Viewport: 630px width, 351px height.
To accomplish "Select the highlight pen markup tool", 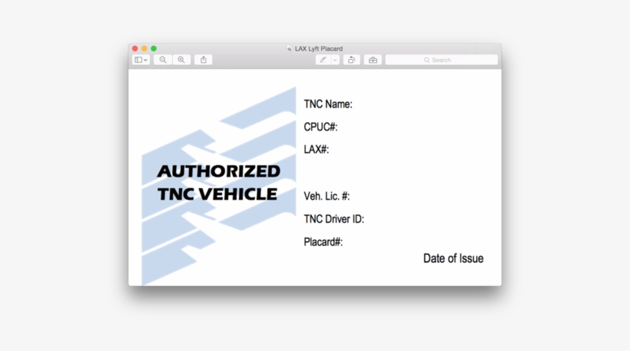I will pos(323,60).
